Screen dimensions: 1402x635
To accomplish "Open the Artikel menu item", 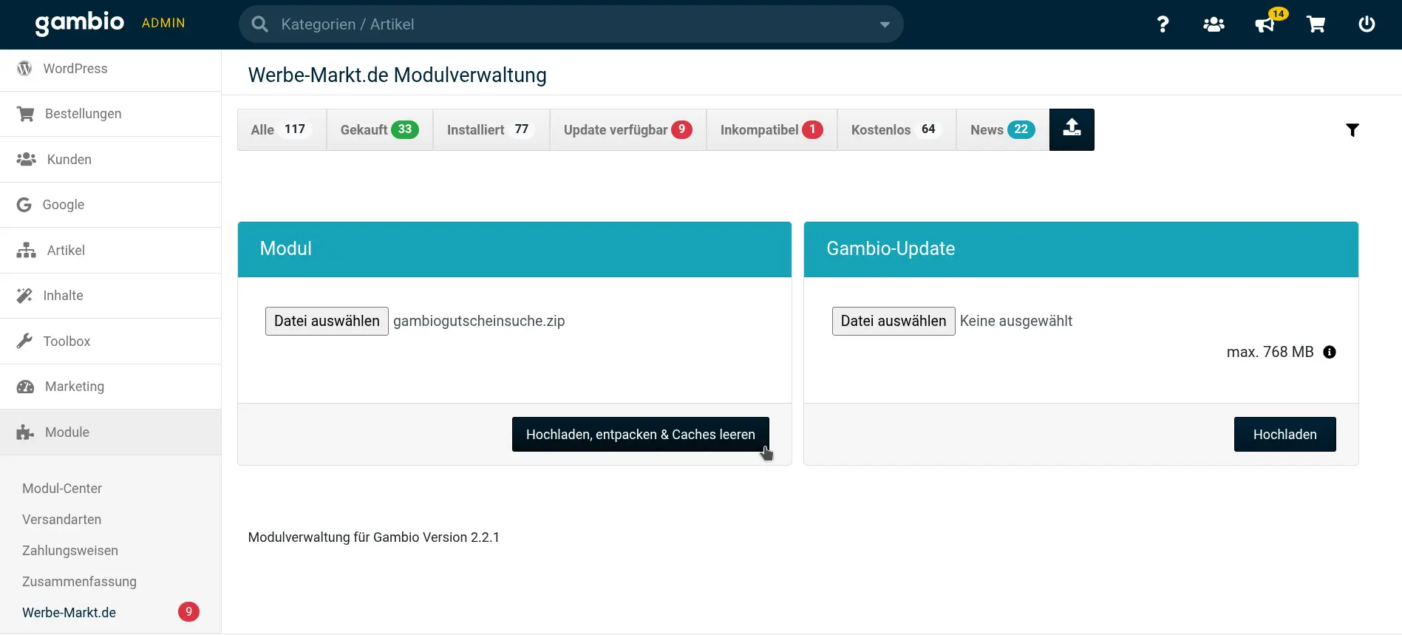I will pyautogui.click(x=111, y=251).
